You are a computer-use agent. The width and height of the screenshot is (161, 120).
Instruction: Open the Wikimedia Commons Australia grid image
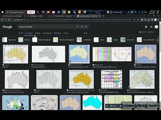tap(79, 54)
